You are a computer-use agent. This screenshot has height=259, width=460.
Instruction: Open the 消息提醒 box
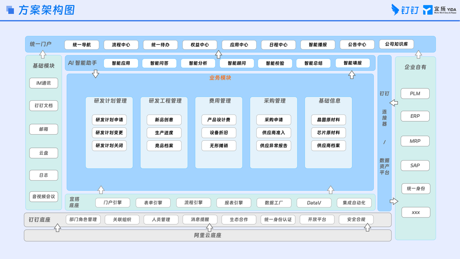tap(200, 219)
